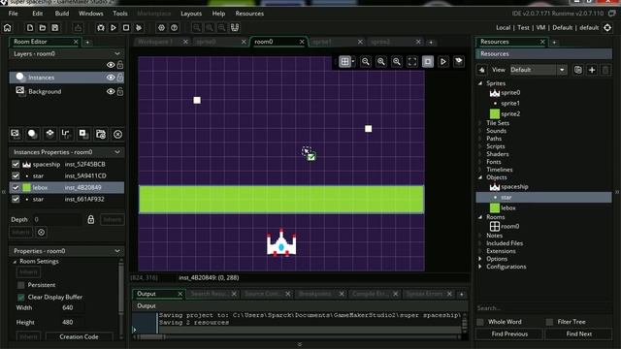This screenshot has height=349, width=621.
Task: Enable Whole Word checkbox
Action: (x=480, y=322)
